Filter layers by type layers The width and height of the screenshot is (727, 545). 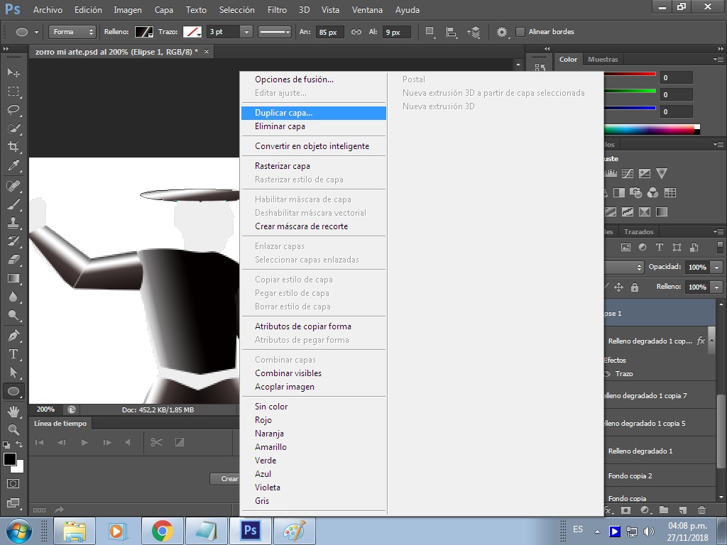(660, 247)
